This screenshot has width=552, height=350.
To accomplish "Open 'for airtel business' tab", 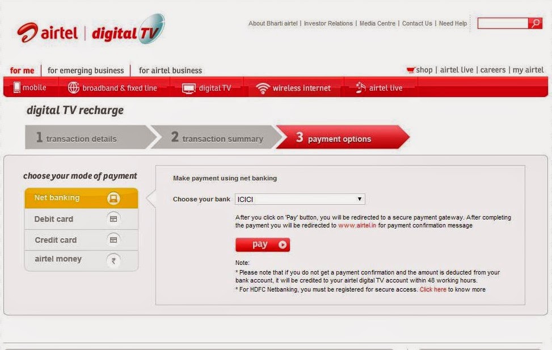I will point(170,70).
